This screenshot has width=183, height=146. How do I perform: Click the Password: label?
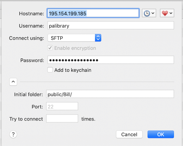(32, 60)
